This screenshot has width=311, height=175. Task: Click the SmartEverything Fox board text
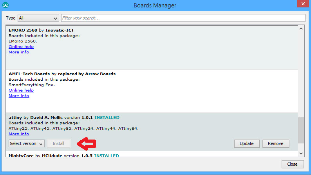tap(32, 85)
